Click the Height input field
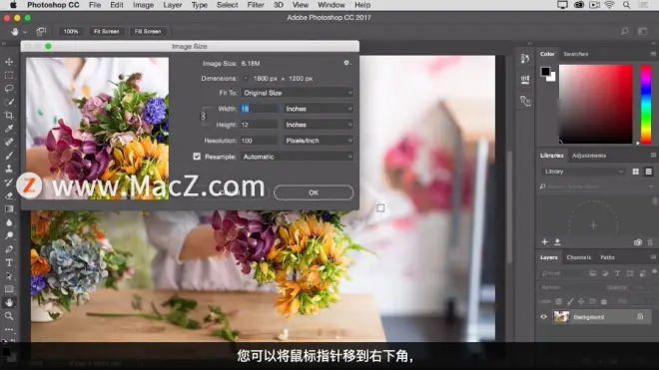This screenshot has width=659, height=370. coord(259,125)
